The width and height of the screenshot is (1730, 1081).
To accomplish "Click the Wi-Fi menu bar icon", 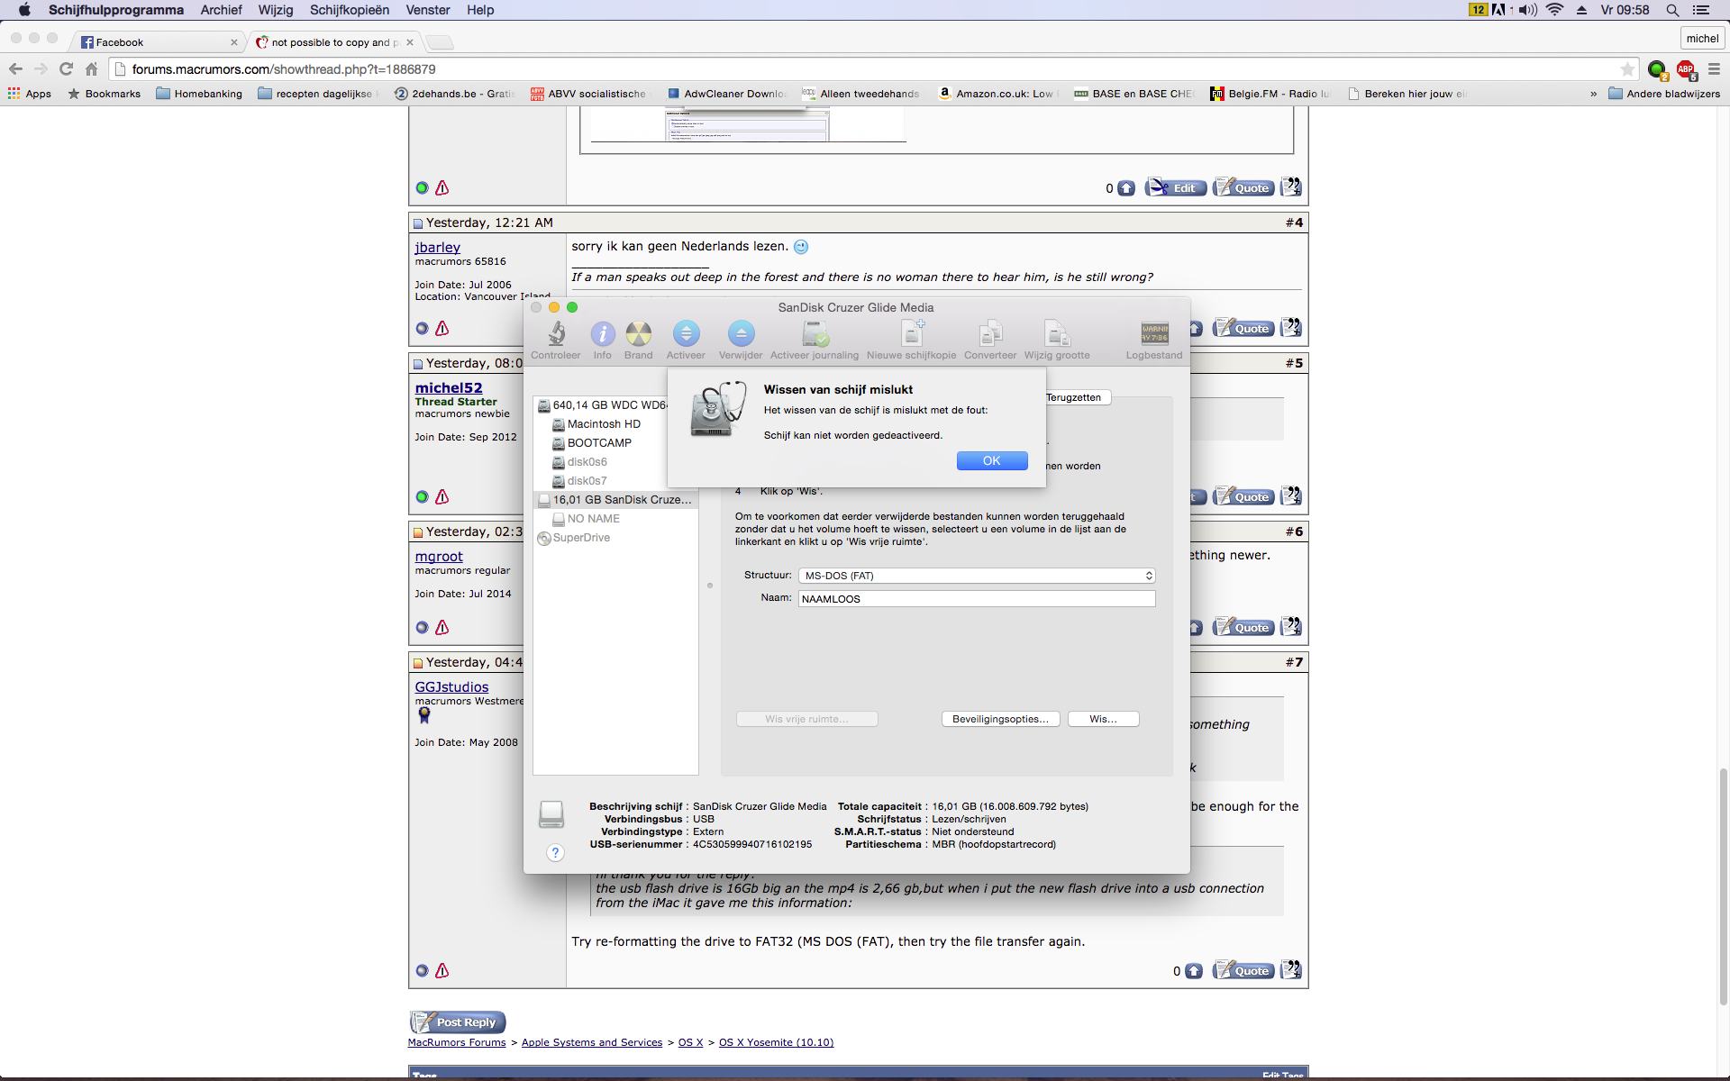I will coord(1554,10).
